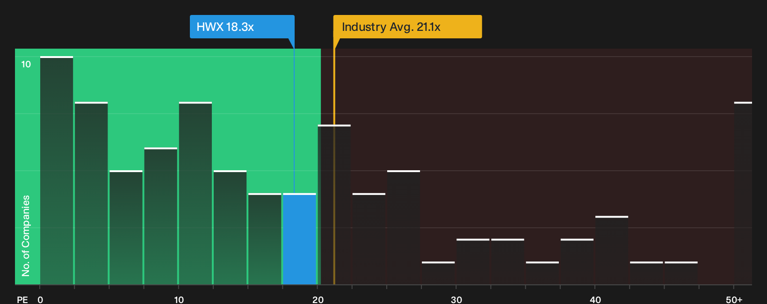Click the bar starting at PE 10
Image resolution: width=767 pixels, height=304 pixels.
[195, 193]
